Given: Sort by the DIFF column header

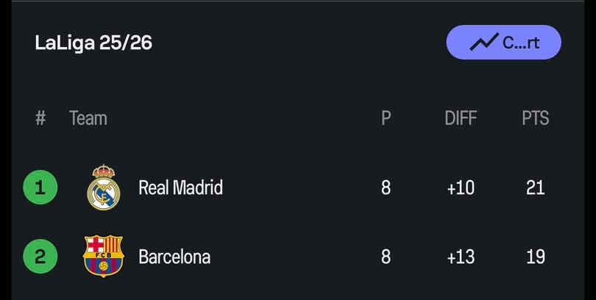Looking at the screenshot, I should click(461, 118).
